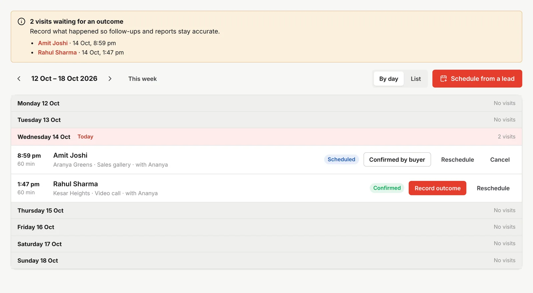Jump to This week
The width and height of the screenshot is (533, 293).
pyautogui.click(x=143, y=79)
